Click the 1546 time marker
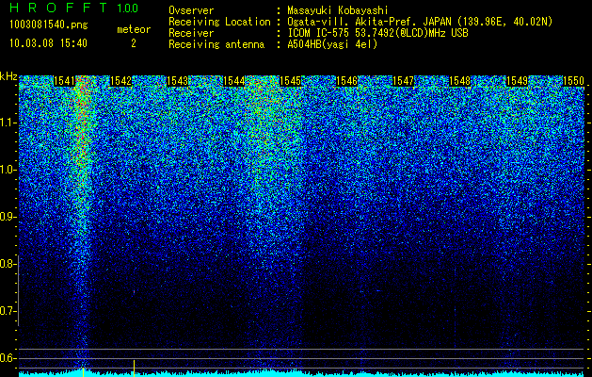Image resolution: width=592 pixels, height=377 pixels. (x=347, y=80)
